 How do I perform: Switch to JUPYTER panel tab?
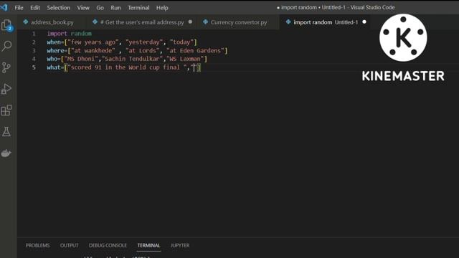180,245
